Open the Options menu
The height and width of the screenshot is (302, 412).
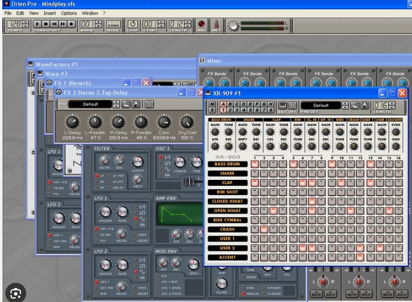click(x=69, y=13)
